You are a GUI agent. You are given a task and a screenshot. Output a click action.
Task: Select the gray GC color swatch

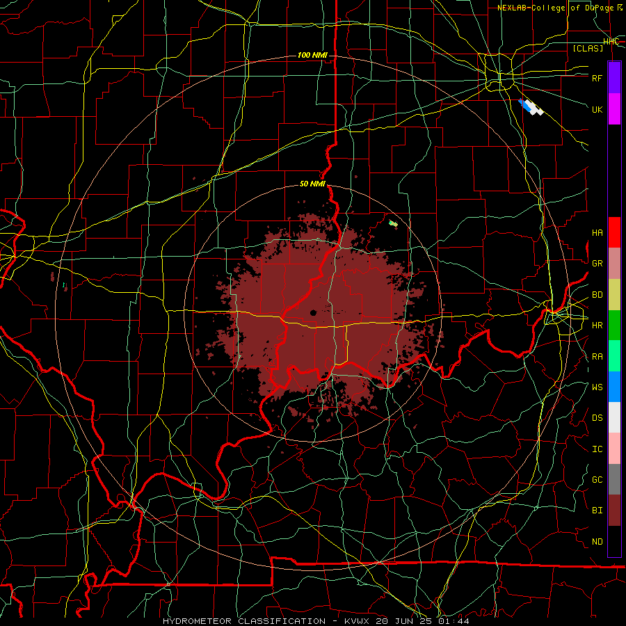click(614, 479)
